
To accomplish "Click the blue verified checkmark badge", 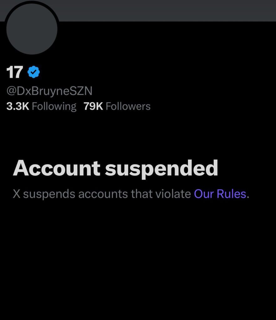I will pos(34,72).
